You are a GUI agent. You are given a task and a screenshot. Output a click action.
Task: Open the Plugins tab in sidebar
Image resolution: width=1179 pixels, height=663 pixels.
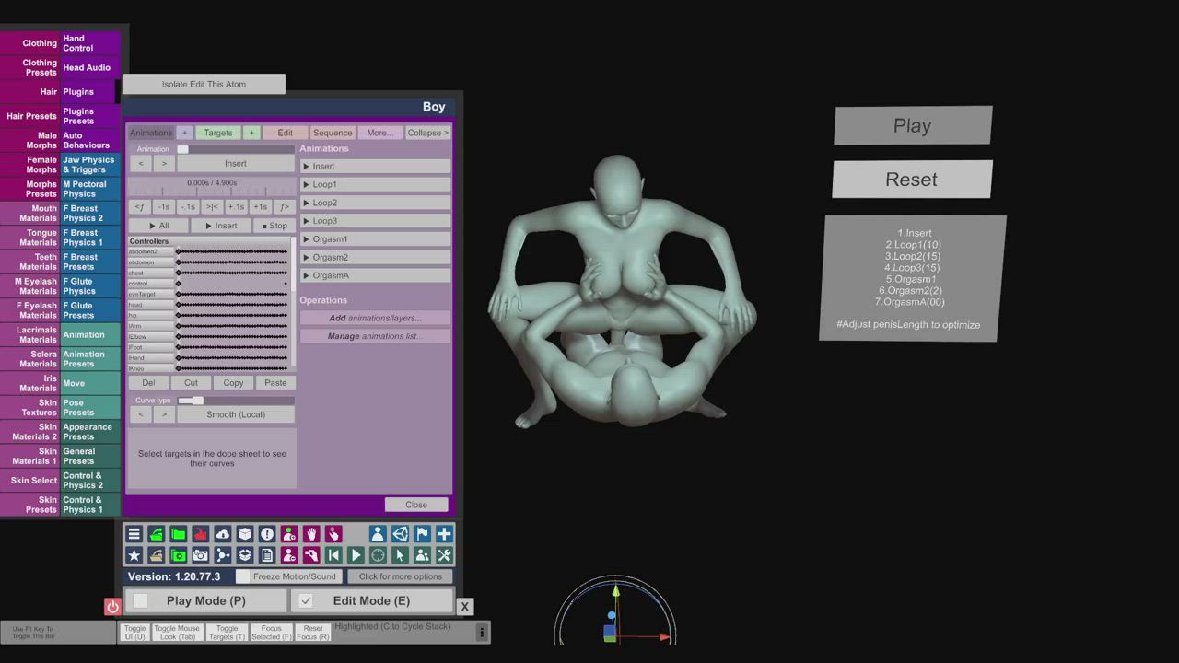pos(88,92)
